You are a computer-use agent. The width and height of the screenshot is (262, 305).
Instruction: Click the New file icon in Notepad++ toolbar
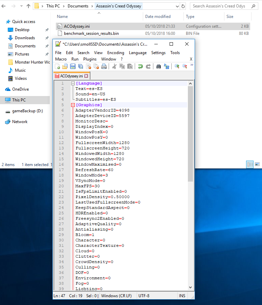(x=58, y=67)
